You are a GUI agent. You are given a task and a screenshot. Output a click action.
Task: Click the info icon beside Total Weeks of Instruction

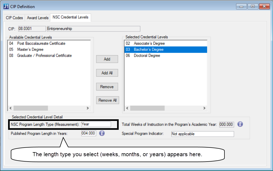pyautogui.click(x=240, y=124)
